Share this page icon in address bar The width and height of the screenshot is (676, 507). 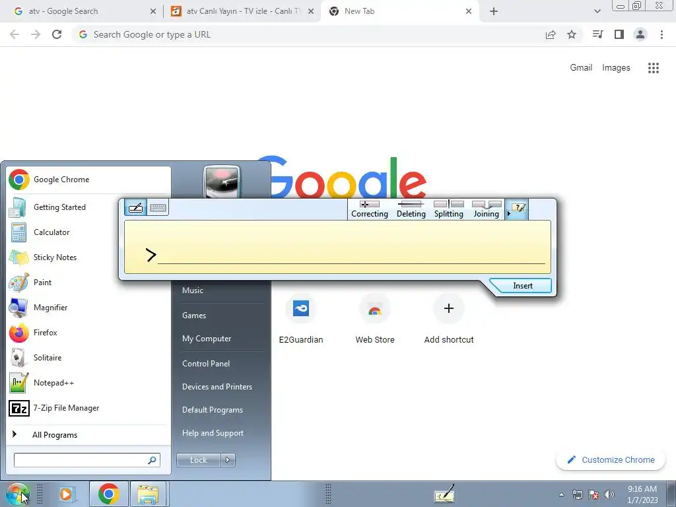(x=551, y=34)
